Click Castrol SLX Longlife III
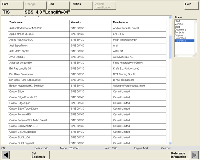Image resolution: width=200 pixels, height=160 pixels. tap(22, 143)
